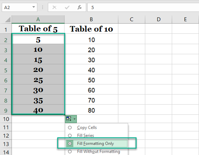Select row 1 header
Viewport: 199px width, 155px height.
(x=6, y=30)
